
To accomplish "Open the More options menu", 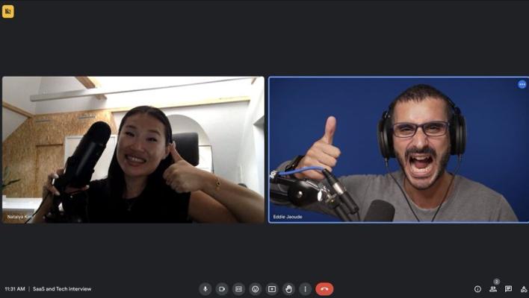I will (x=305, y=289).
